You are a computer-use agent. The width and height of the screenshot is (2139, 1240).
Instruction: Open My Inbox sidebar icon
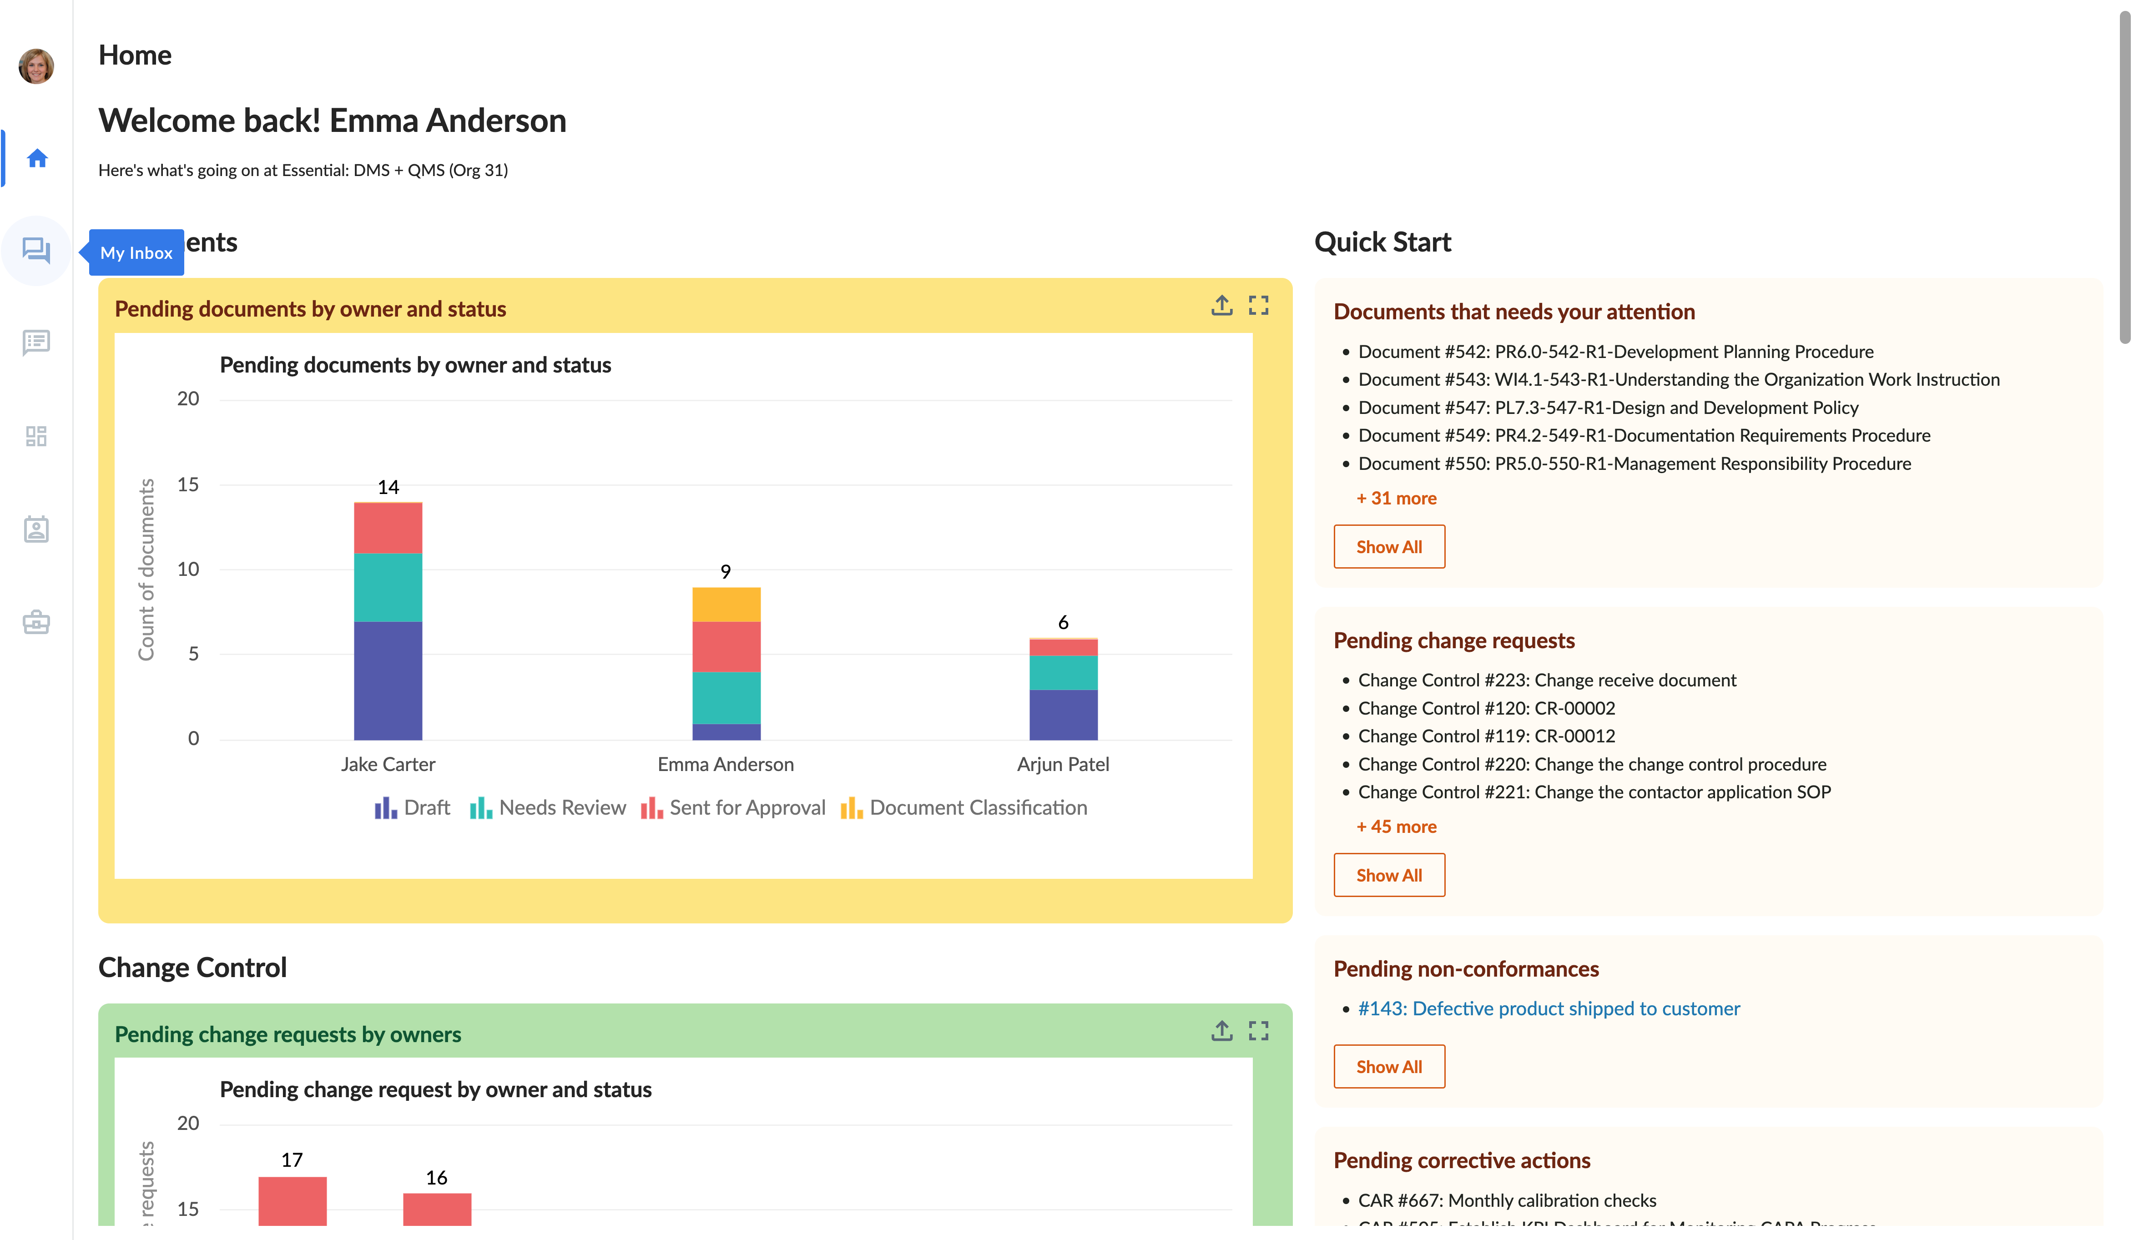[36, 250]
